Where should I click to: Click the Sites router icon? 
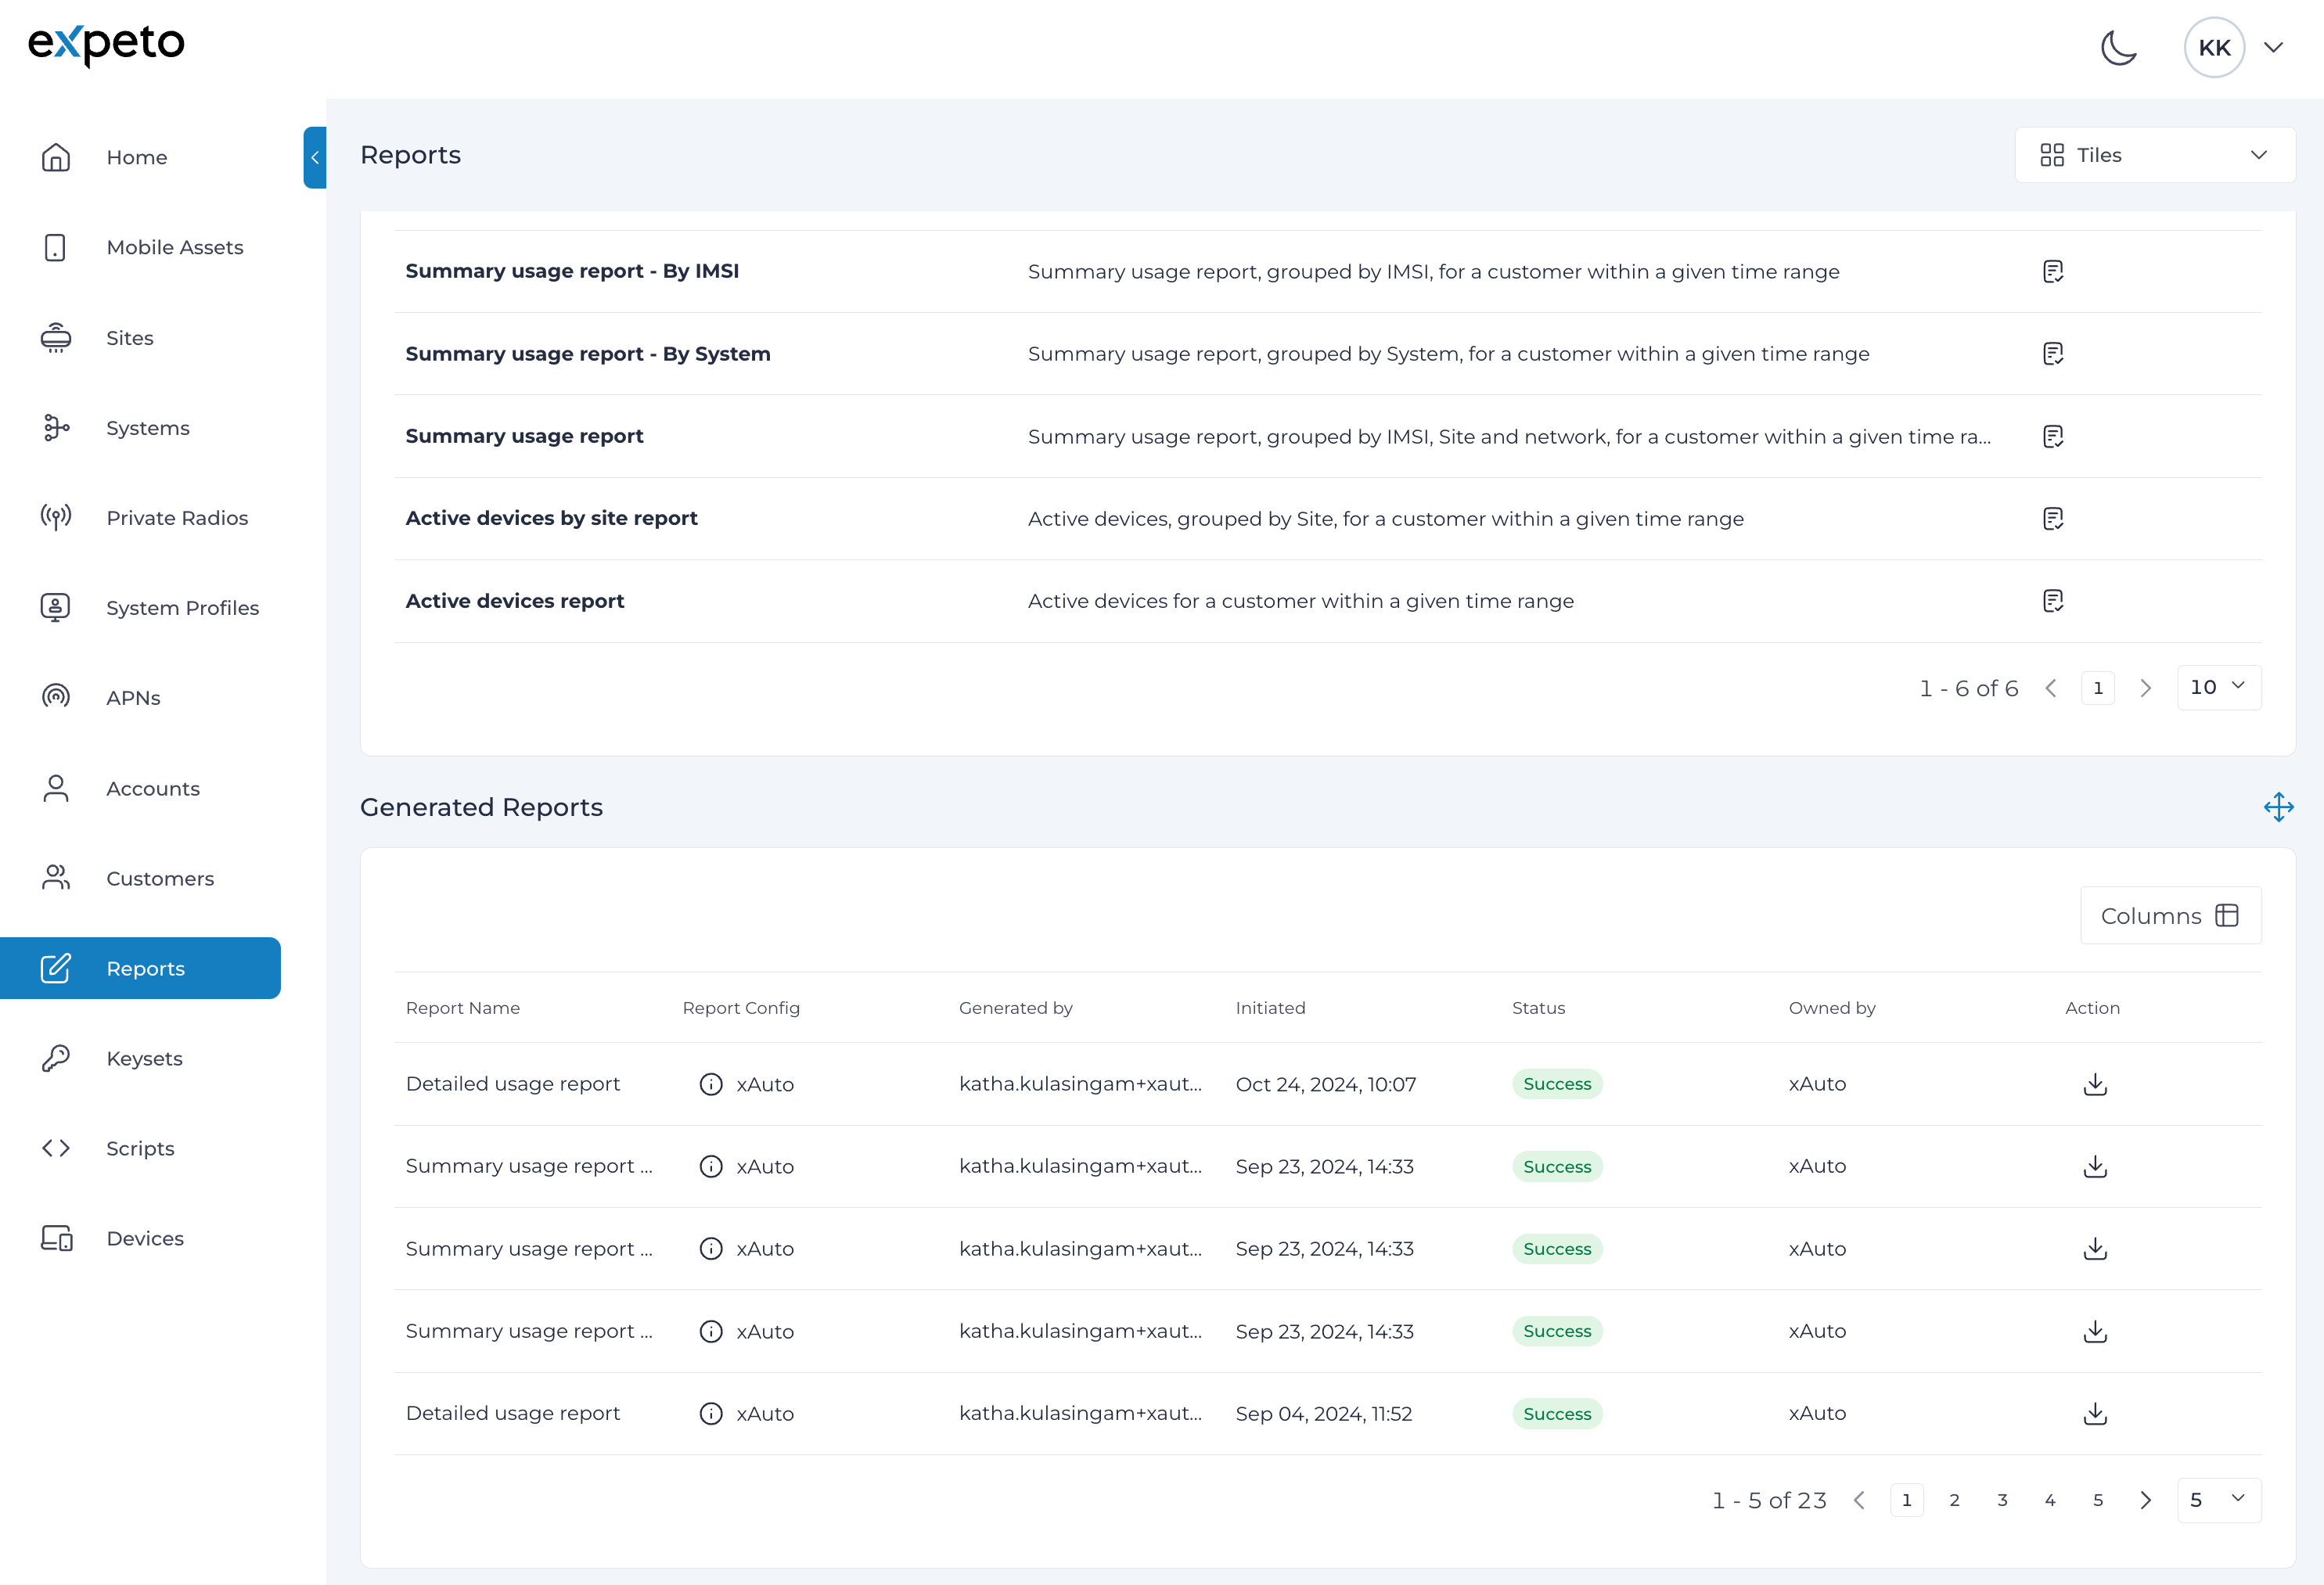(x=56, y=338)
